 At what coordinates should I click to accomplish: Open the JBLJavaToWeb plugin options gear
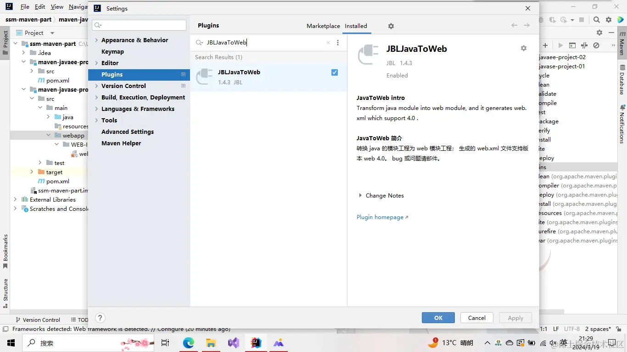(x=524, y=48)
